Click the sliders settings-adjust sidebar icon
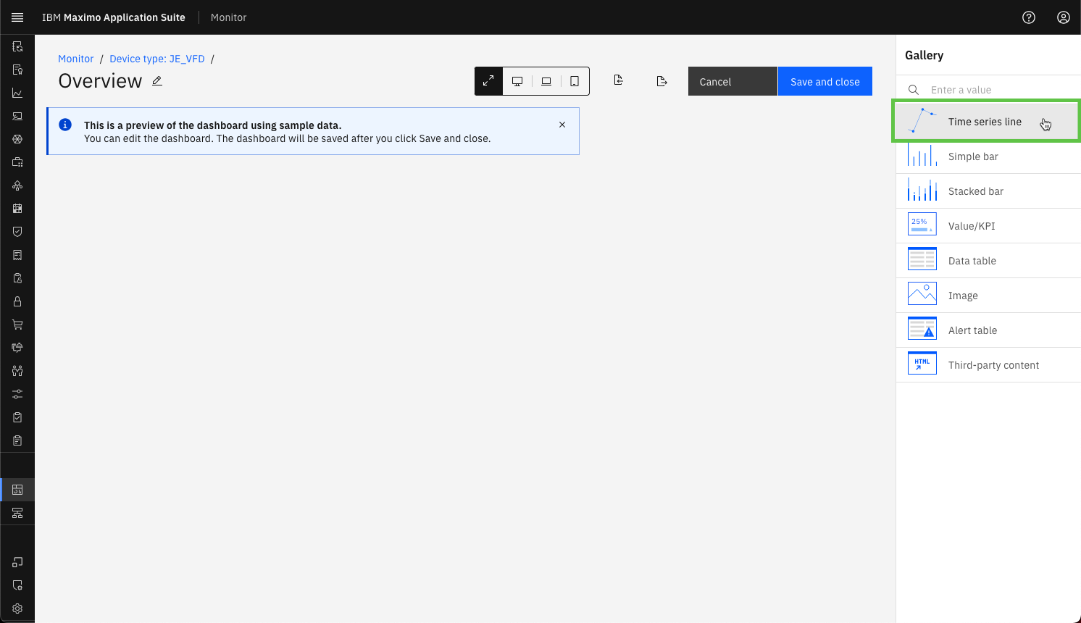 (x=17, y=394)
